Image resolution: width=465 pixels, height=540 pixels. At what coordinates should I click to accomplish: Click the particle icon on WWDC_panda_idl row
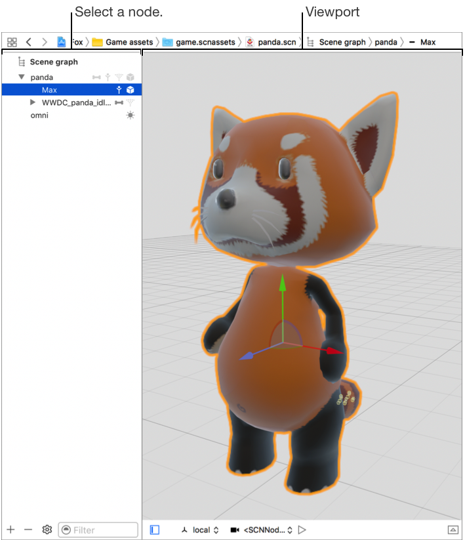[130, 102]
